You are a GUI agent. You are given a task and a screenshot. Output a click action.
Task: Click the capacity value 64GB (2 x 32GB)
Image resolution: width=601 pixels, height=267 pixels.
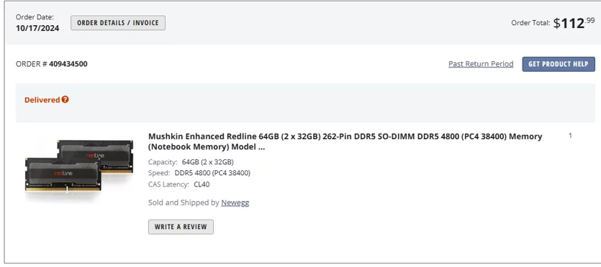coord(208,162)
